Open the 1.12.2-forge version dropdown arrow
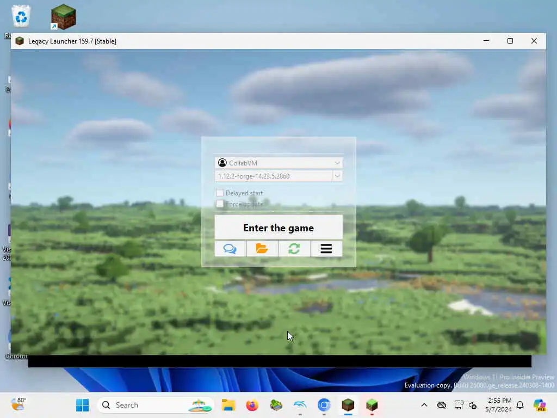The height and width of the screenshot is (418, 557). coord(337,176)
